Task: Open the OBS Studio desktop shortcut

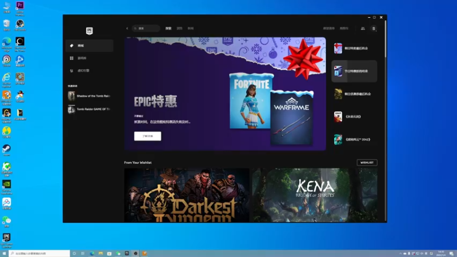Action: click(20, 25)
